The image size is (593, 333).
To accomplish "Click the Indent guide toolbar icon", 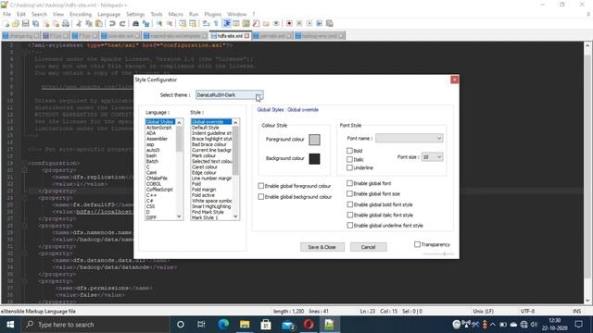I will coord(226,23).
